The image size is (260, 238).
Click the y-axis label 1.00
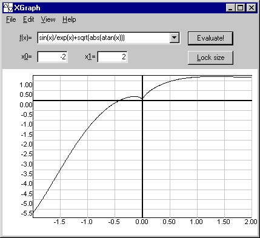coord(26,85)
